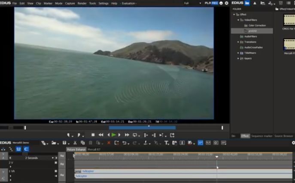The height and width of the screenshot is (183, 295).
Task: Click the Loop playback icon
Action: pos(135,135)
